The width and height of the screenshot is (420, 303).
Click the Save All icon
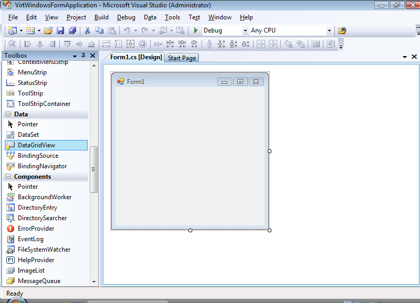pyautogui.click(x=71, y=30)
